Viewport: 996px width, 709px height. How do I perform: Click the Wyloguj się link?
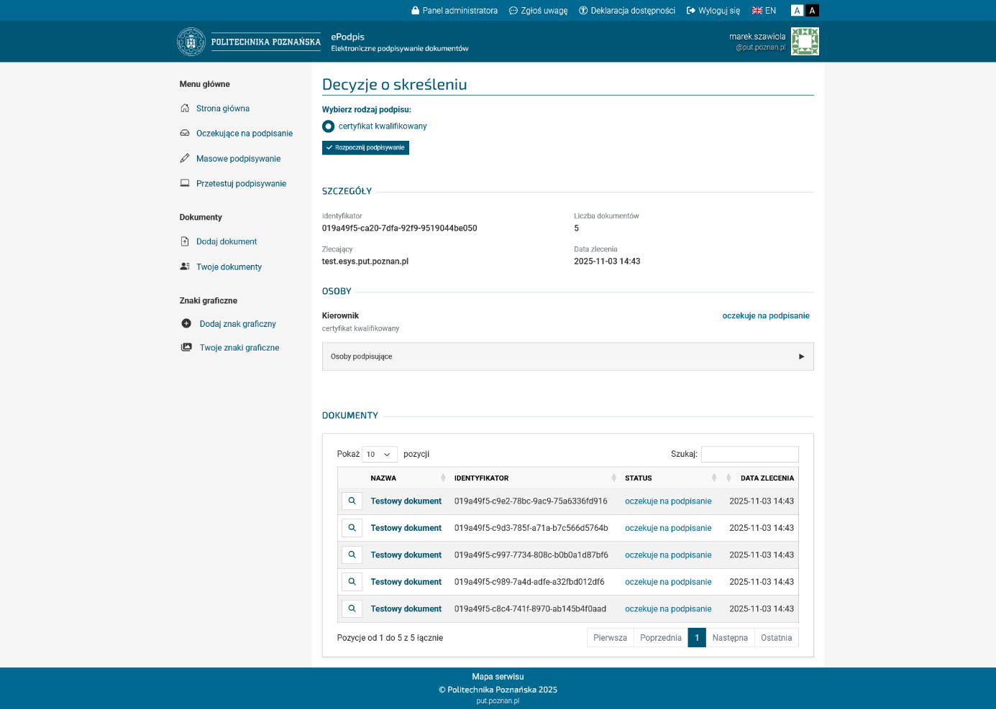[713, 11]
